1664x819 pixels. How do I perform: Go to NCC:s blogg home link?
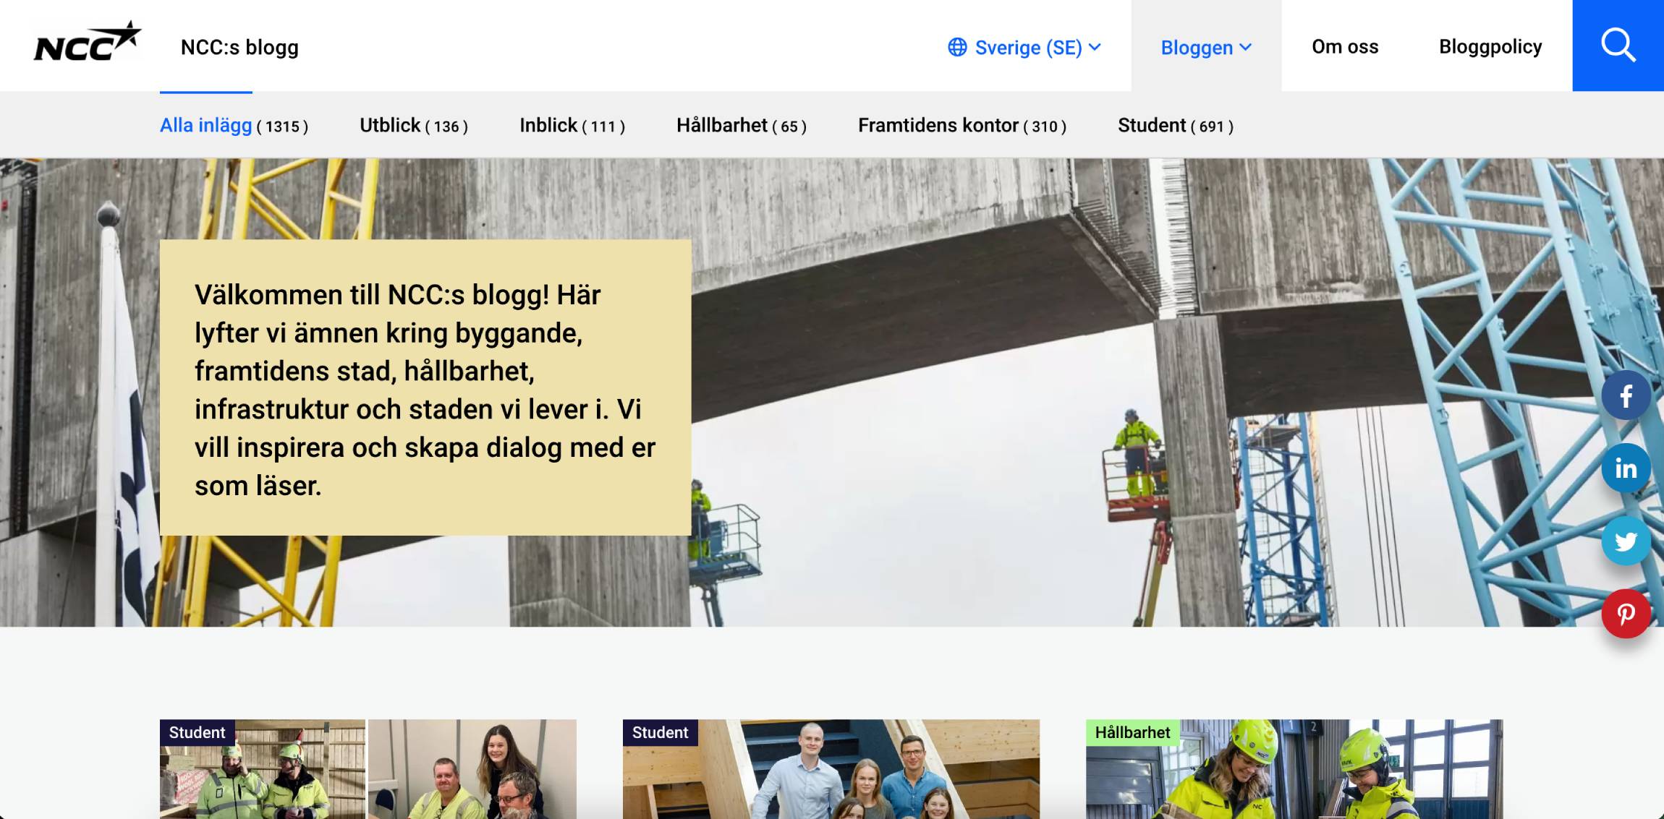pos(239,47)
